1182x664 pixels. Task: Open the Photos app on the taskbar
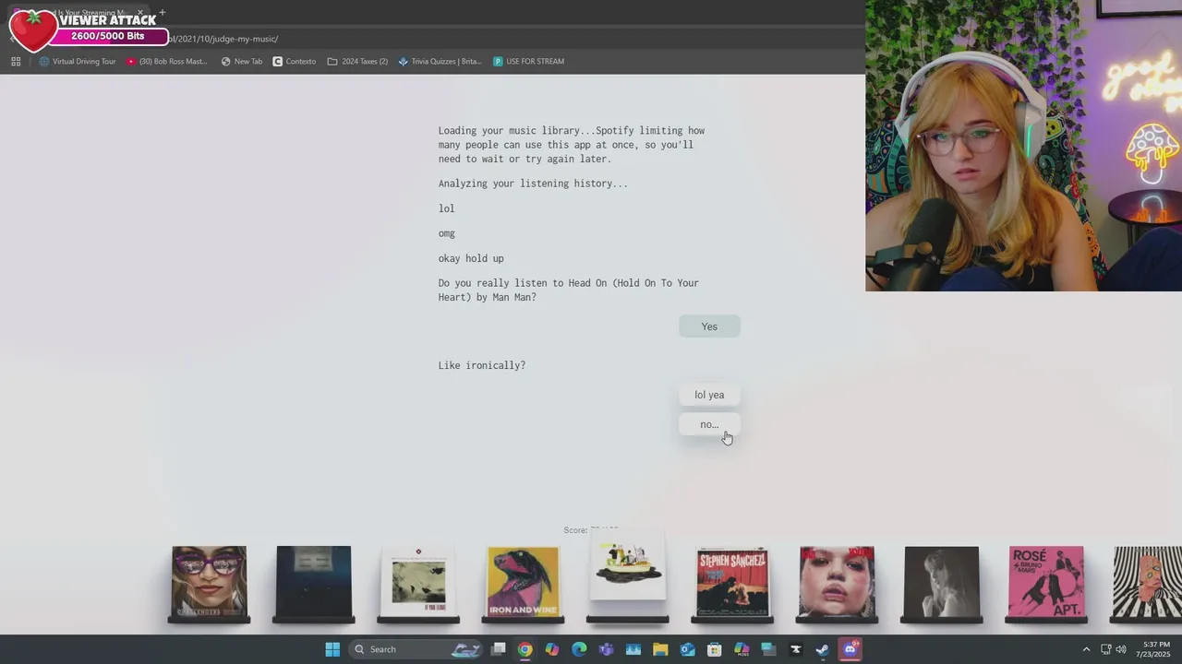click(x=633, y=649)
